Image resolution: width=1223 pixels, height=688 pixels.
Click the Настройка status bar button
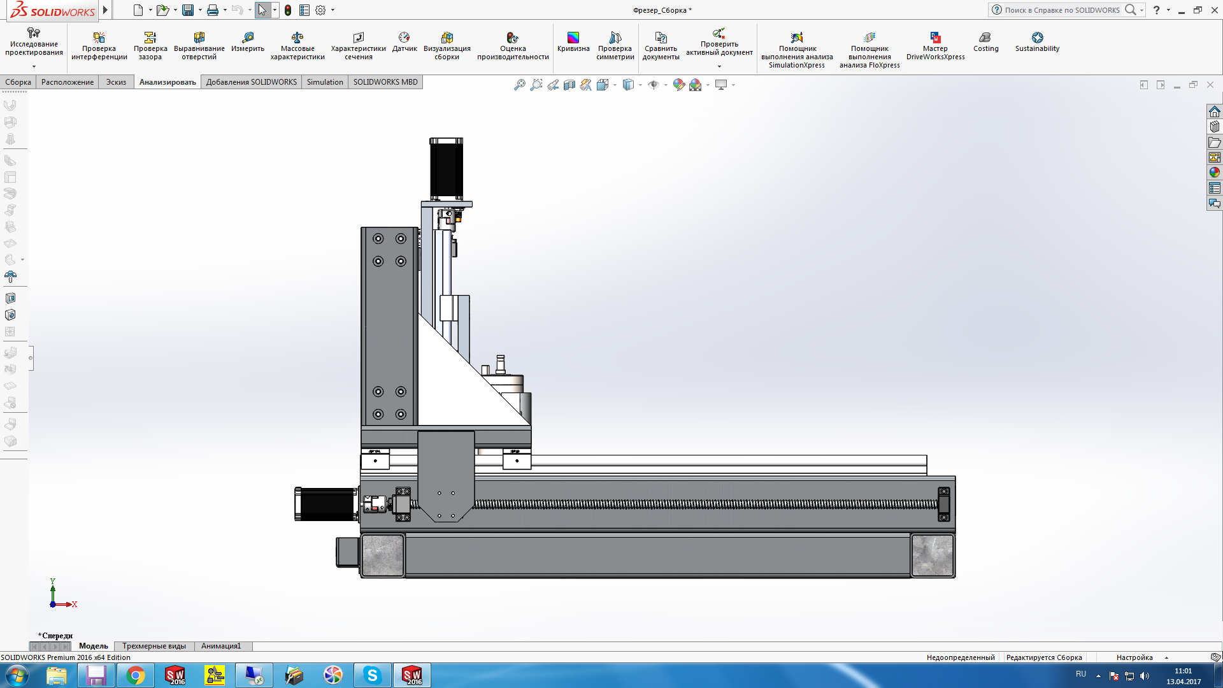coord(1134,657)
